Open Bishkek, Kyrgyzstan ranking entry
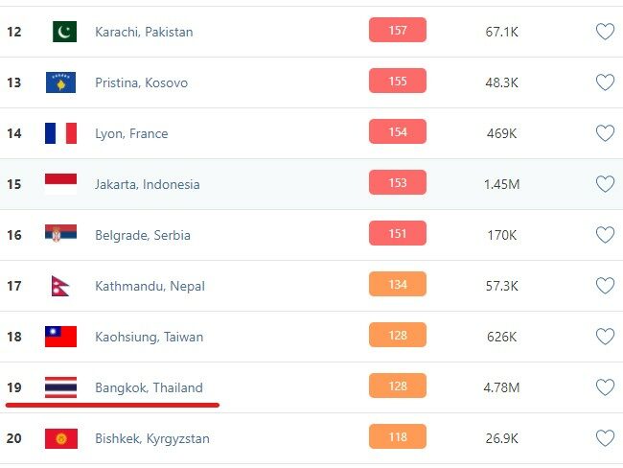The image size is (623, 468). tap(152, 438)
